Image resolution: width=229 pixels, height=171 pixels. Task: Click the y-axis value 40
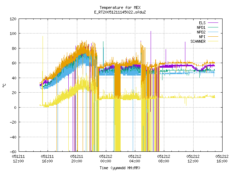point(14,78)
